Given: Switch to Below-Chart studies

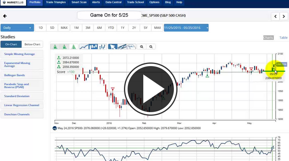Looking at the screenshot, I should pos(32,44).
